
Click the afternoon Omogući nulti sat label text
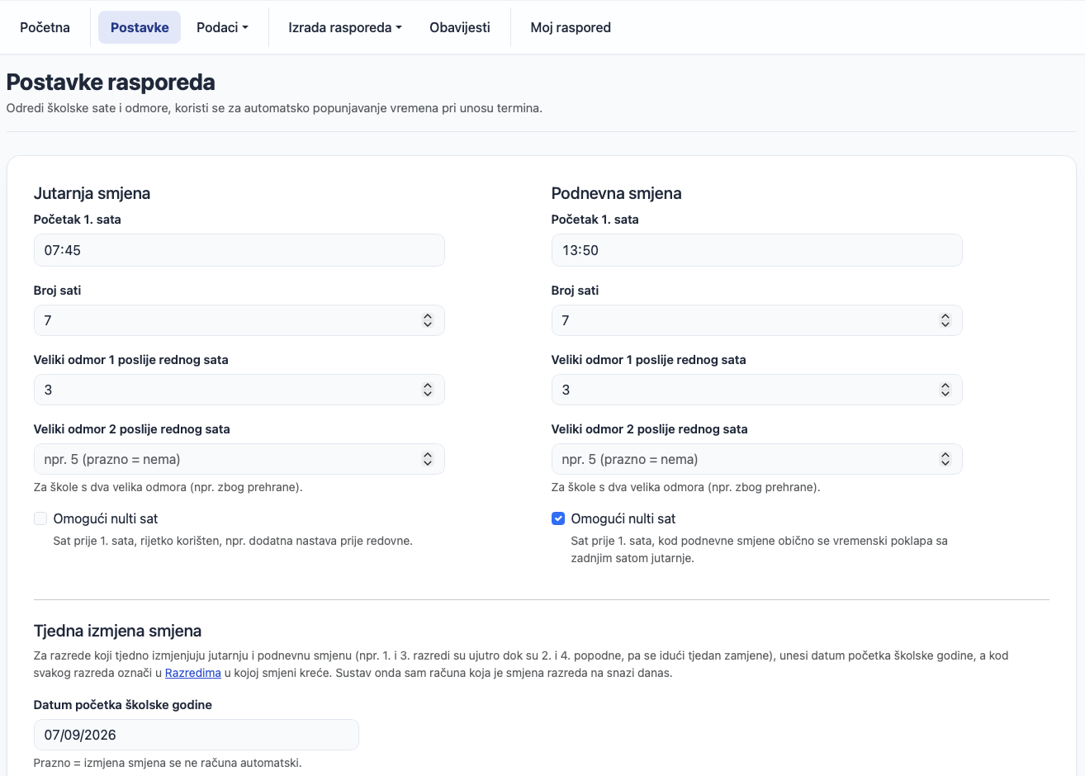coord(623,518)
